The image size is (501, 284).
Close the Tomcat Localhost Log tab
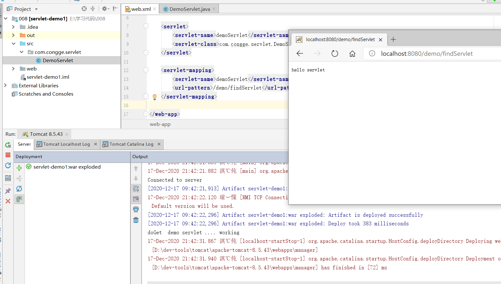tap(95, 144)
